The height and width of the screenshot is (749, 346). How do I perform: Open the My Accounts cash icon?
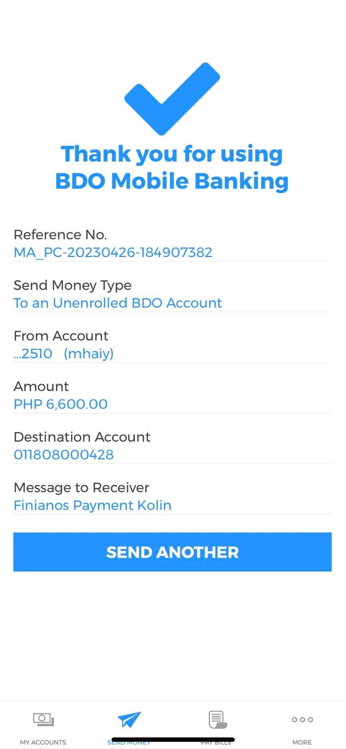pos(43,719)
